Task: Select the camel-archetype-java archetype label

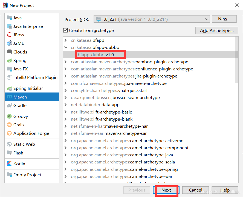Action: coord(122,155)
